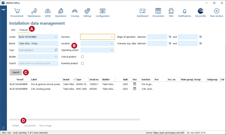Click the horizontal scrollbar below the table
This screenshot has width=226, height=135.
coord(74,119)
